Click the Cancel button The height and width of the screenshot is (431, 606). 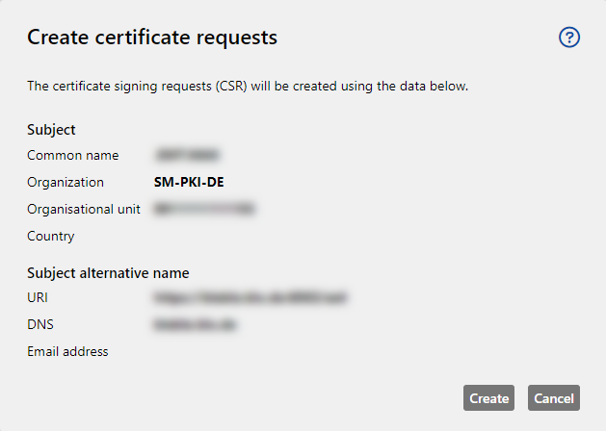[554, 398]
